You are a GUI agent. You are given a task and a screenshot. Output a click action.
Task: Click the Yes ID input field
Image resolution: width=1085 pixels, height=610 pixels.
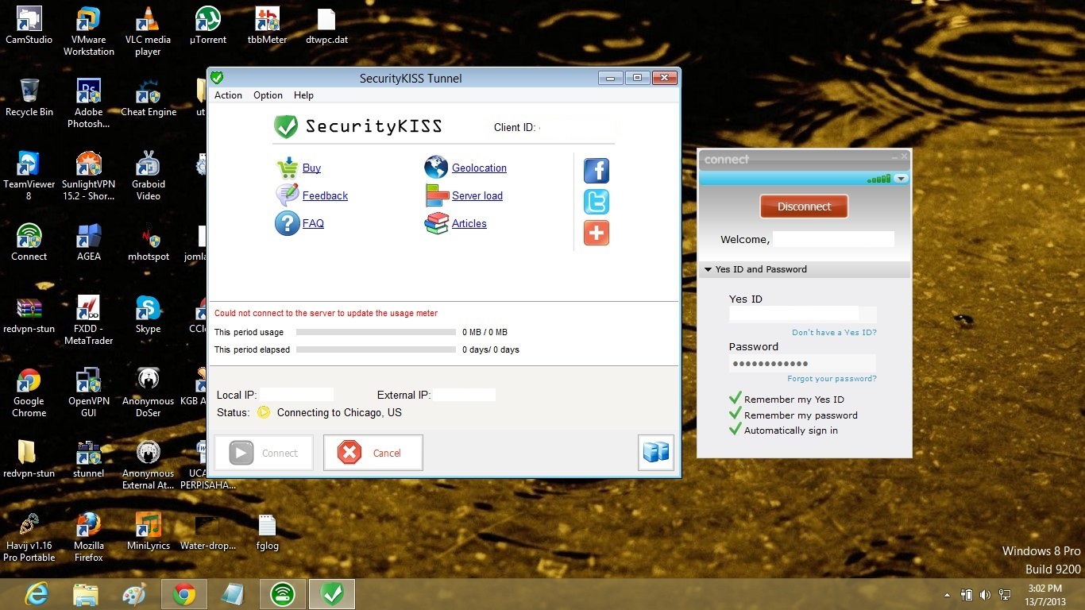[x=802, y=314]
